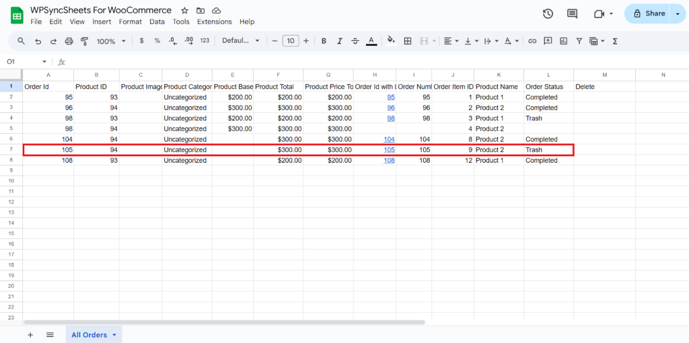
Task: Open the zoom 100% dropdown
Action: (x=111, y=41)
